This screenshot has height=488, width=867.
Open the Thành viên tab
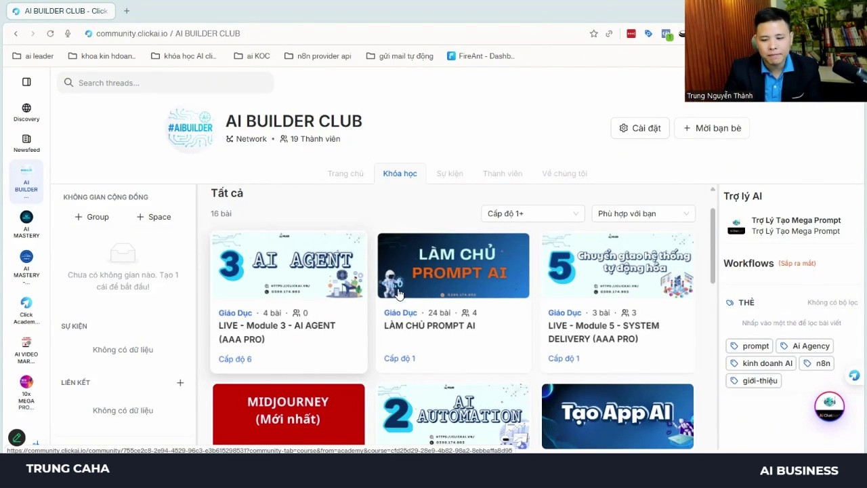[503, 174]
